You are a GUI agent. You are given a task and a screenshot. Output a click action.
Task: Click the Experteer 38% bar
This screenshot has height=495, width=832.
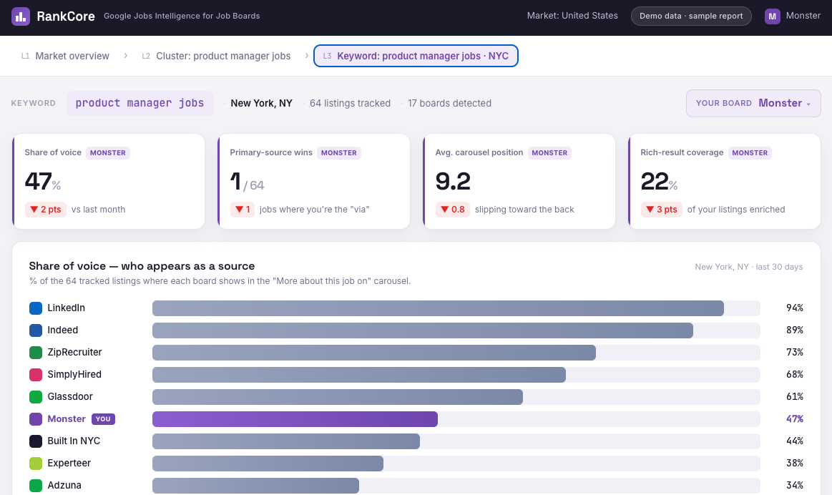[268, 463]
